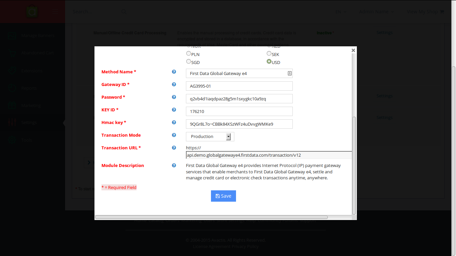
Task: Click the Hmac key input field
Action: point(239,124)
